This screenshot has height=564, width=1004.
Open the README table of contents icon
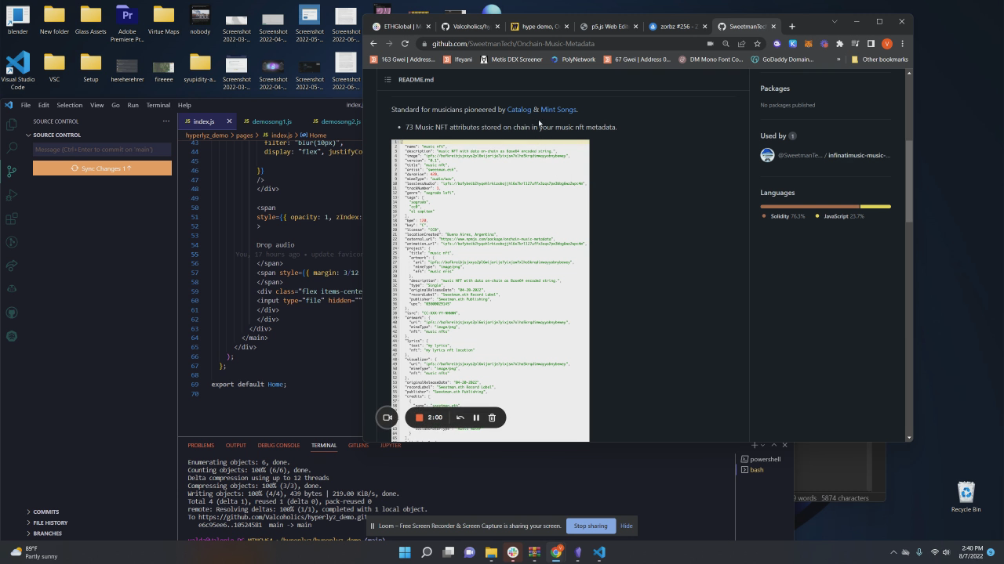[387, 79]
